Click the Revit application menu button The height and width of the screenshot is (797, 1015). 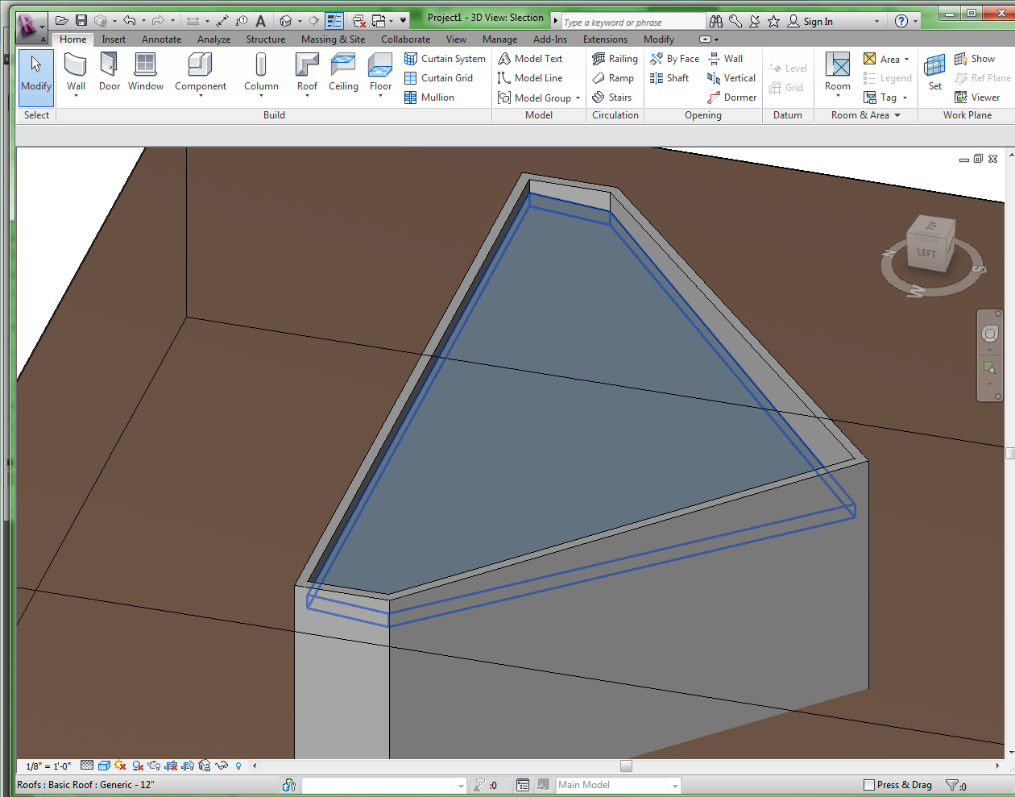tap(30, 27)
